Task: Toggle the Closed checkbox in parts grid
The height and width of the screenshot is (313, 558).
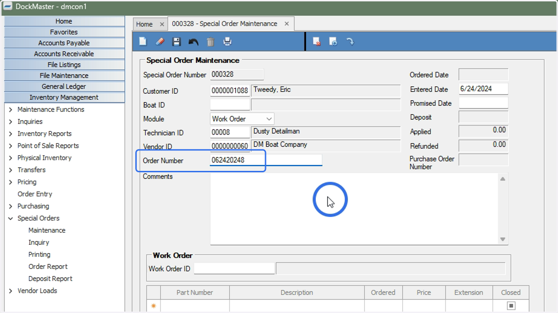Action: pyautogui.click(x=511, y=306)
